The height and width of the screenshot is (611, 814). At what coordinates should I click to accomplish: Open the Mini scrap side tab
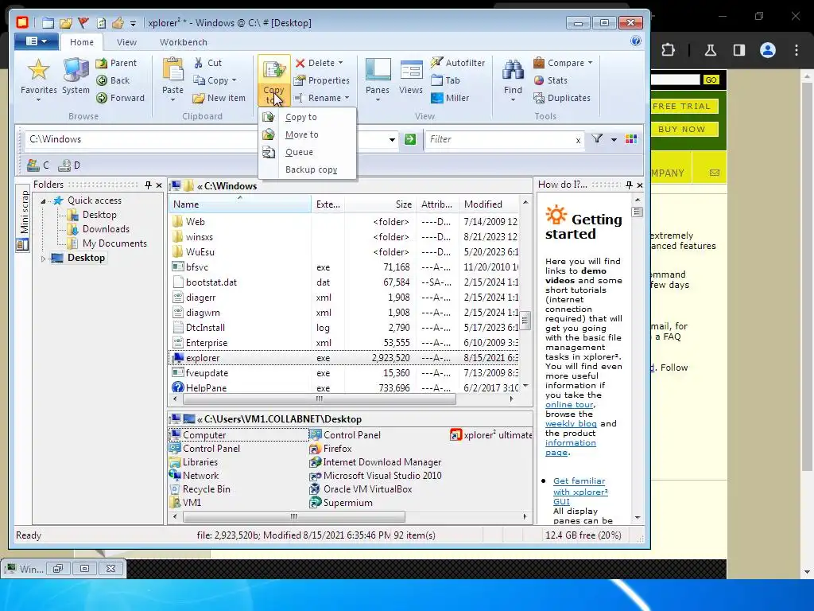point(23,219)
